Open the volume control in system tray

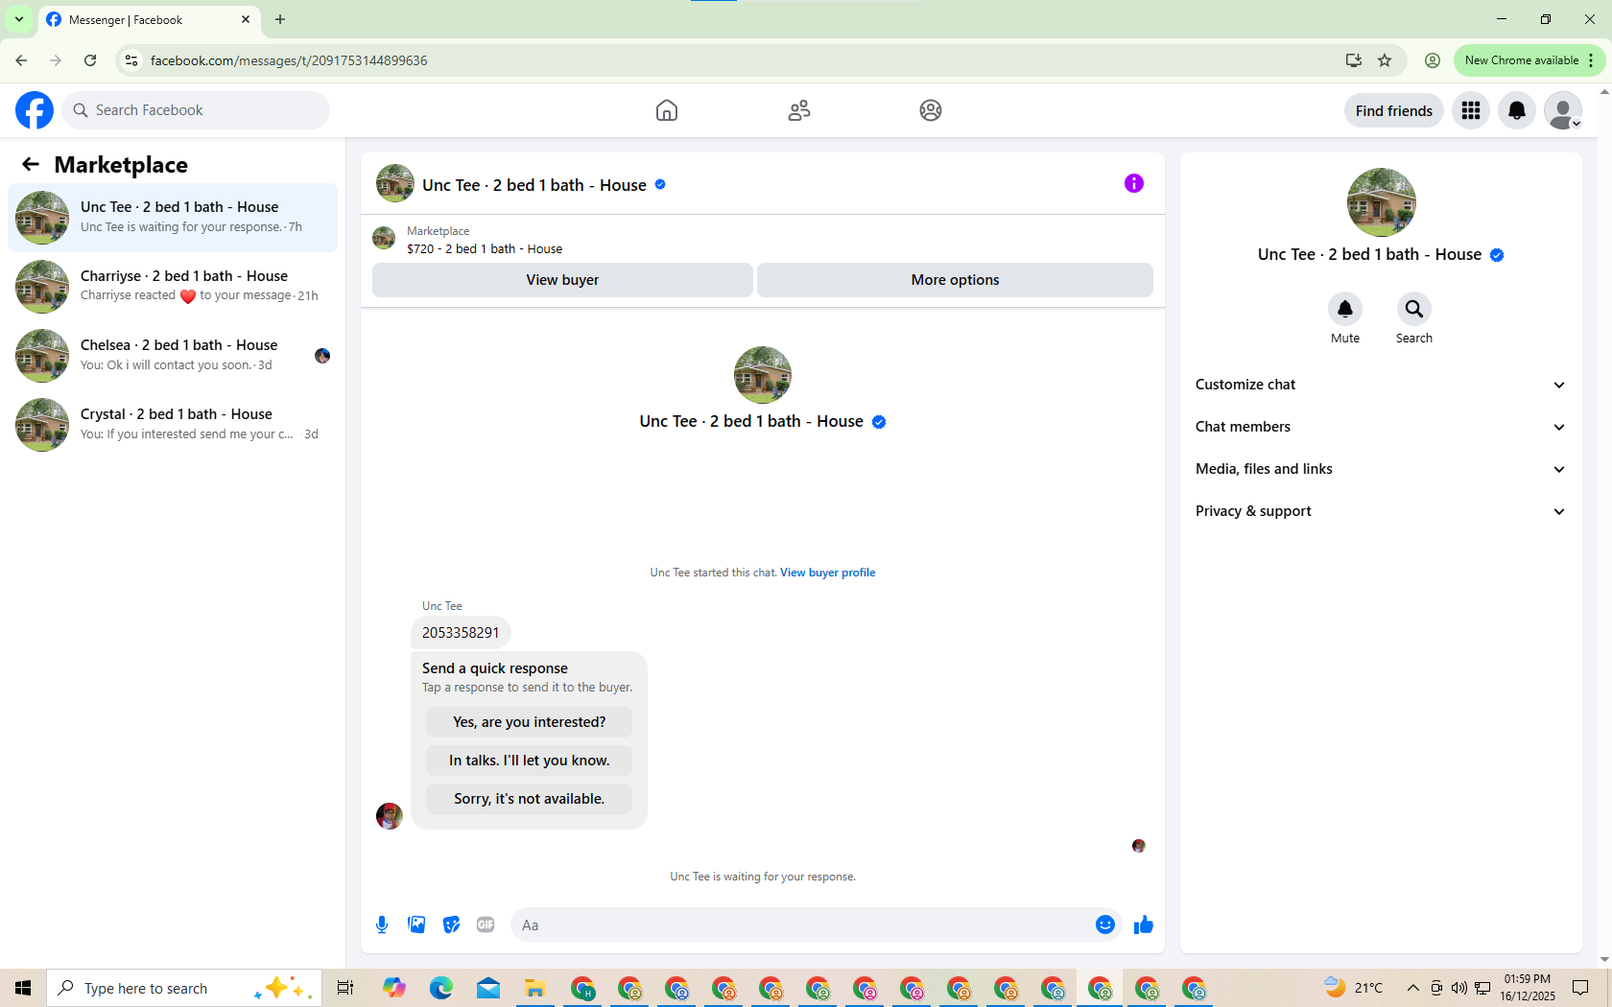tap(1459, 988)
